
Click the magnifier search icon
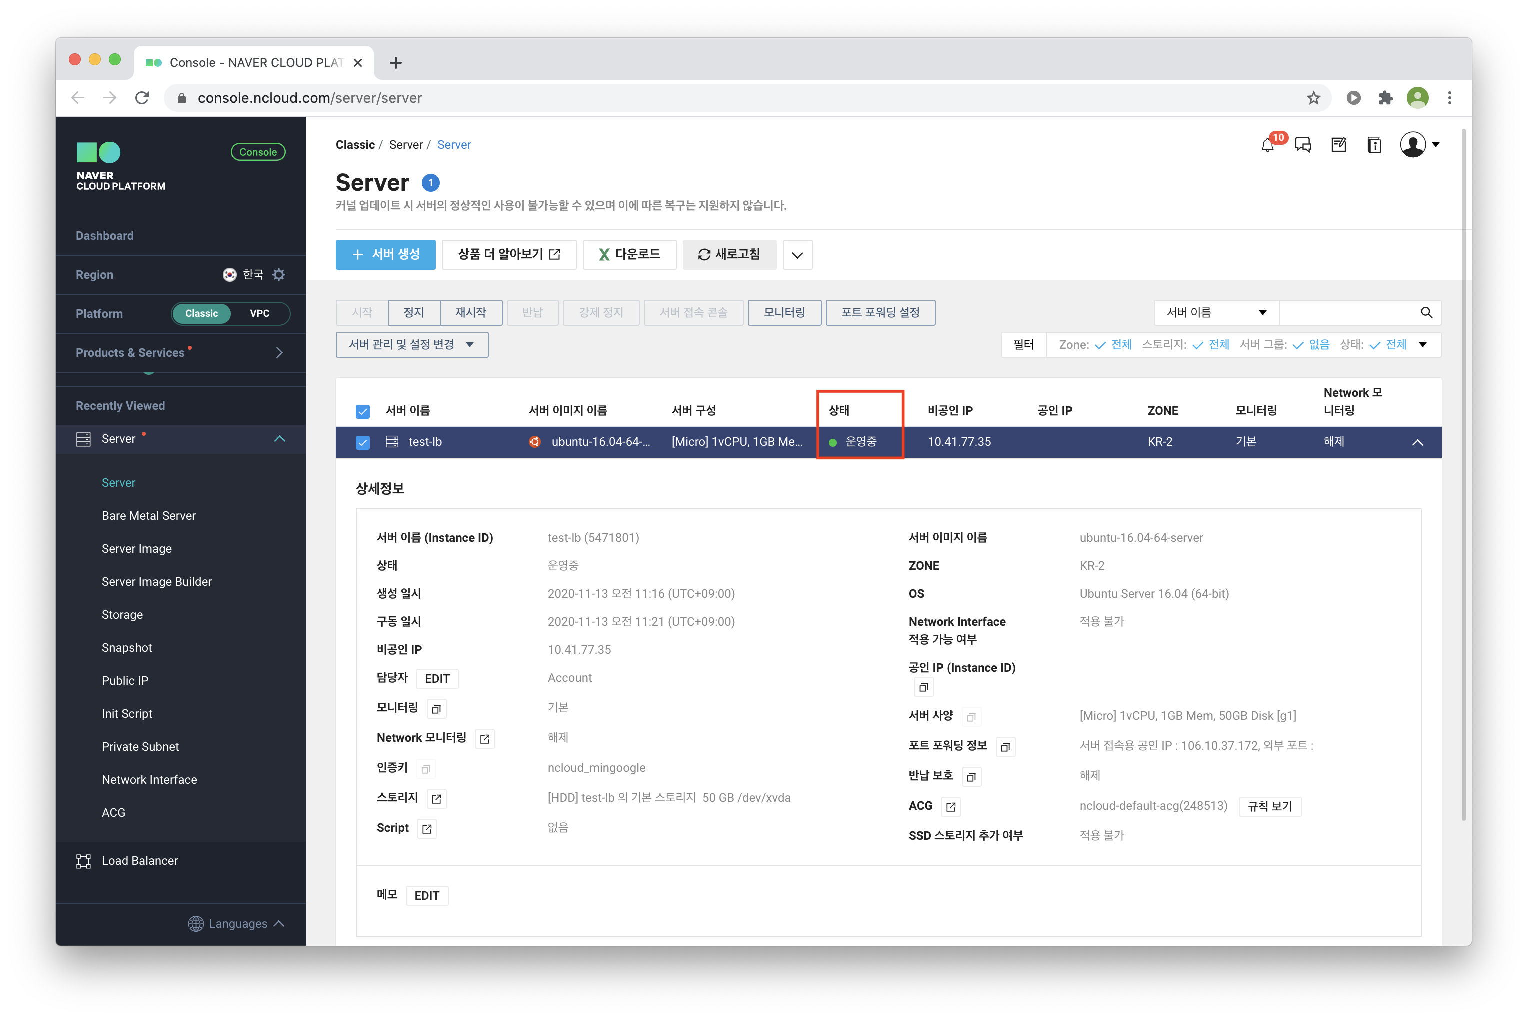tap(1426, 313)
